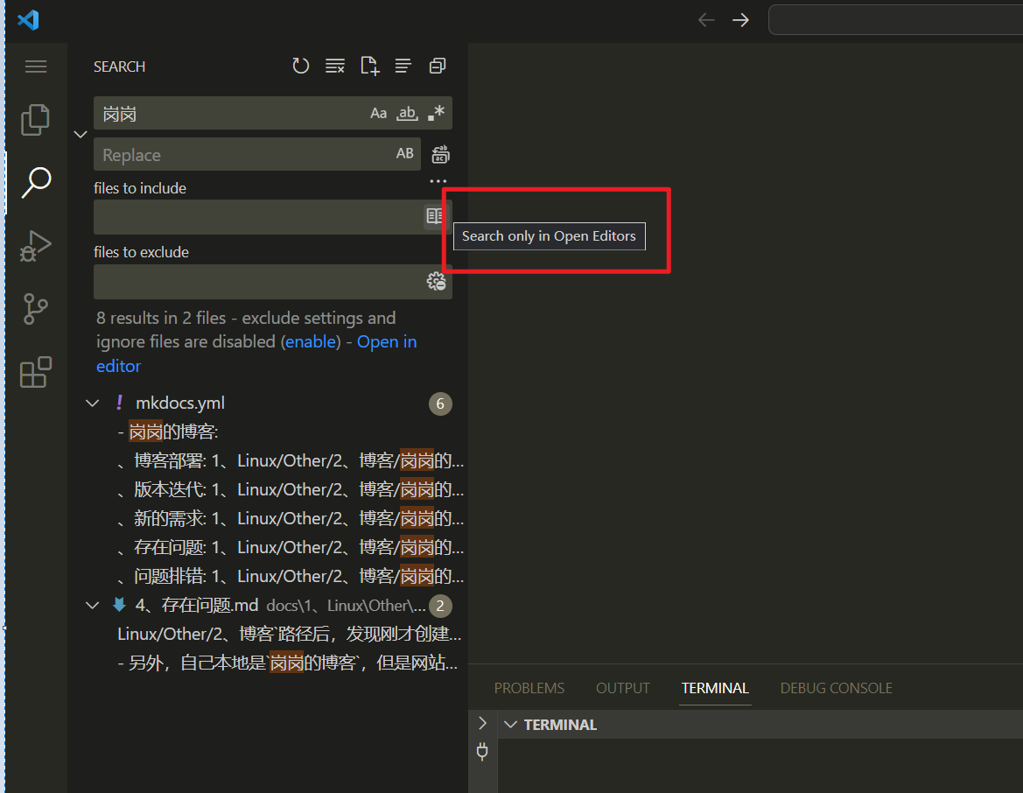Toggle search details ellipsis button
Image resolution: width=1023 pixels, height=793 pixels.
pyautogui.click(x=438, y=181)
